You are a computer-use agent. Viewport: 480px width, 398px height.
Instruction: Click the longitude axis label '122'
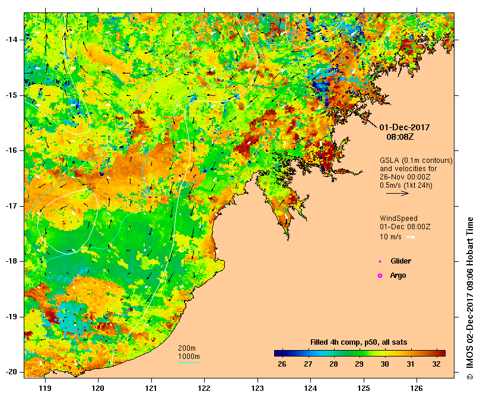(x=204, y=388)
